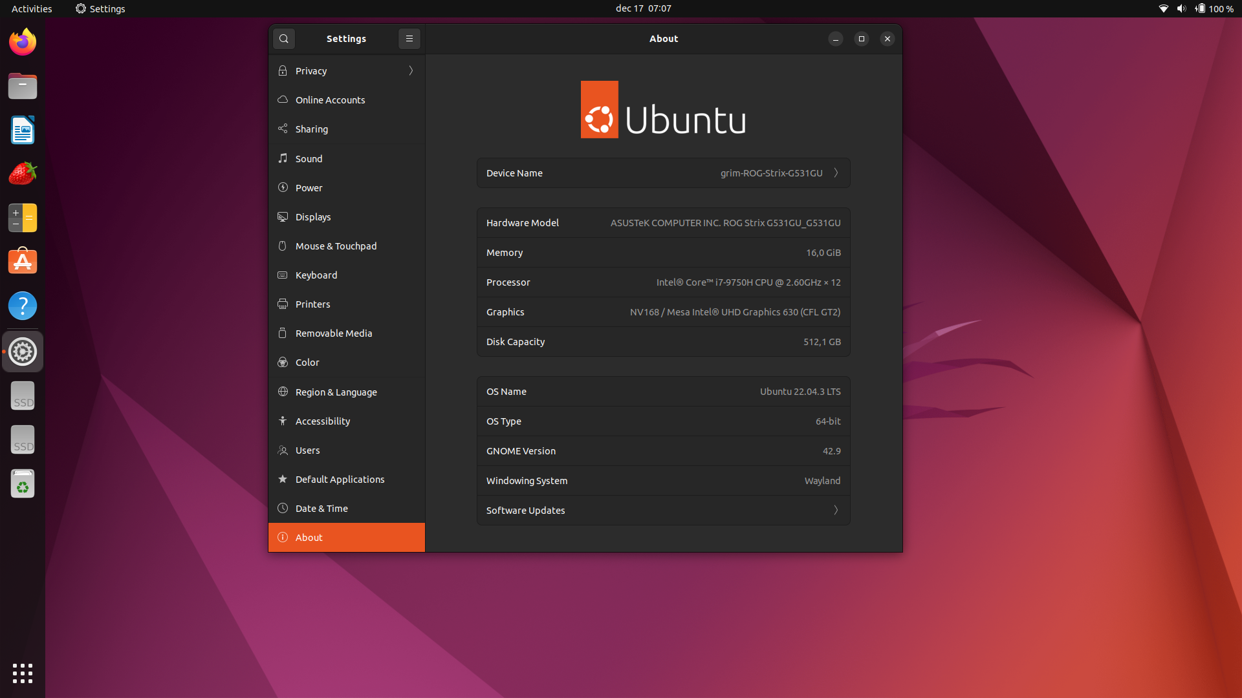Viewport: 1242px width, 698px height.
Task: Open the Help app from dock
Action: click(x=23, y=306)
